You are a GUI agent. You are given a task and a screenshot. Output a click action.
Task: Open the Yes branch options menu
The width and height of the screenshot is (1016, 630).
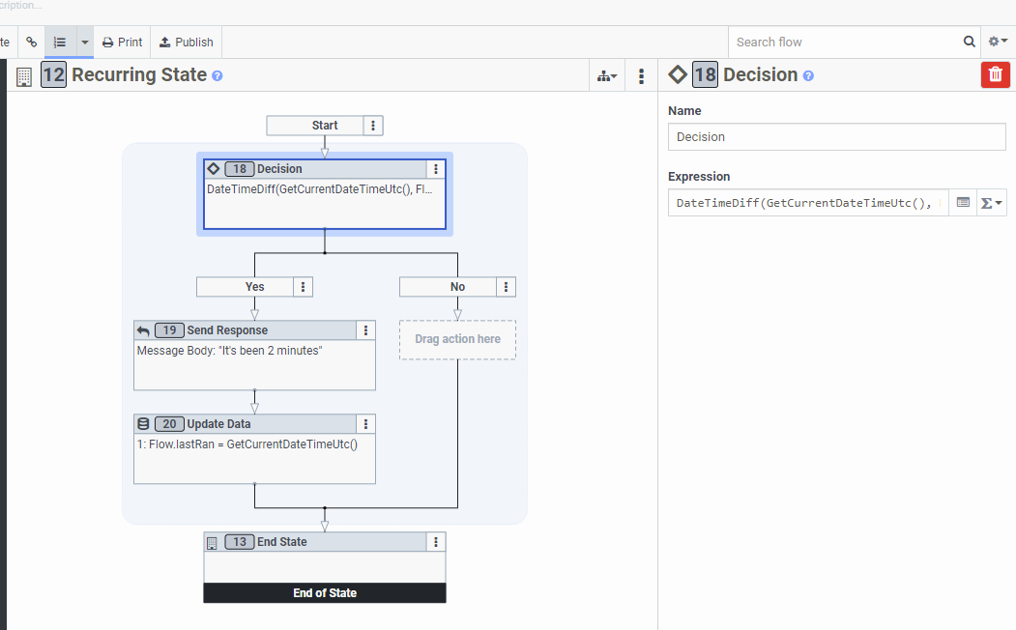[x=304, y=287]
